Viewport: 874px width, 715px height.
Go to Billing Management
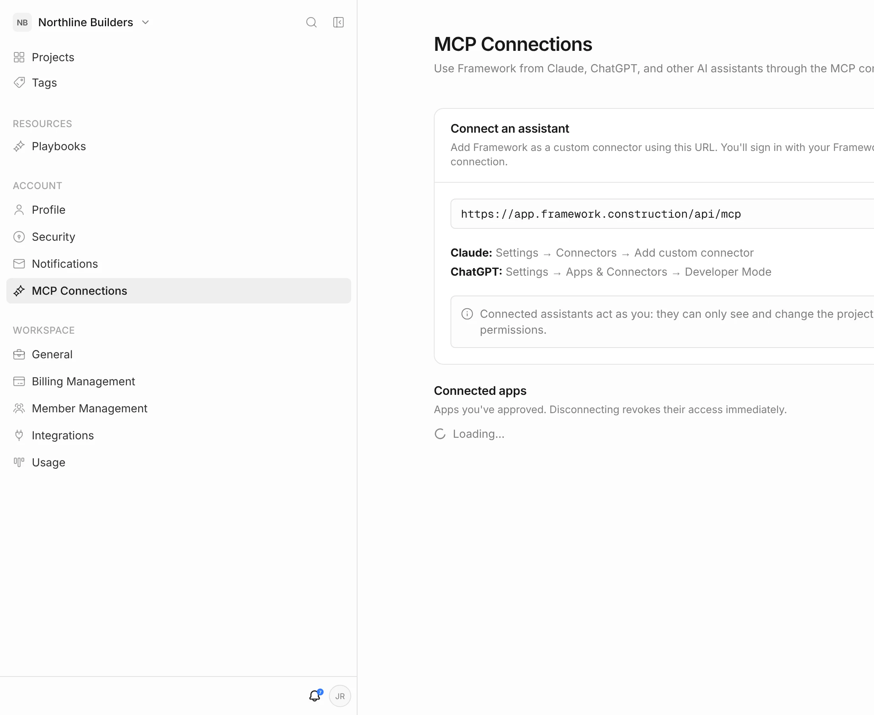pos(179,381)
